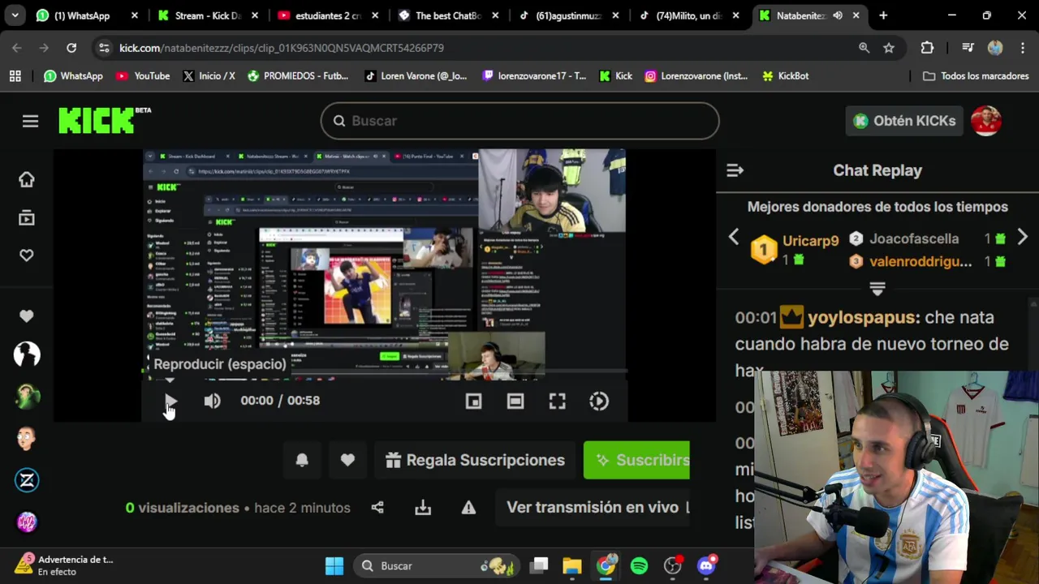This screenshot has height=584, width=1039.
Task: Collapse top donors panel handle
Action: 877,289
